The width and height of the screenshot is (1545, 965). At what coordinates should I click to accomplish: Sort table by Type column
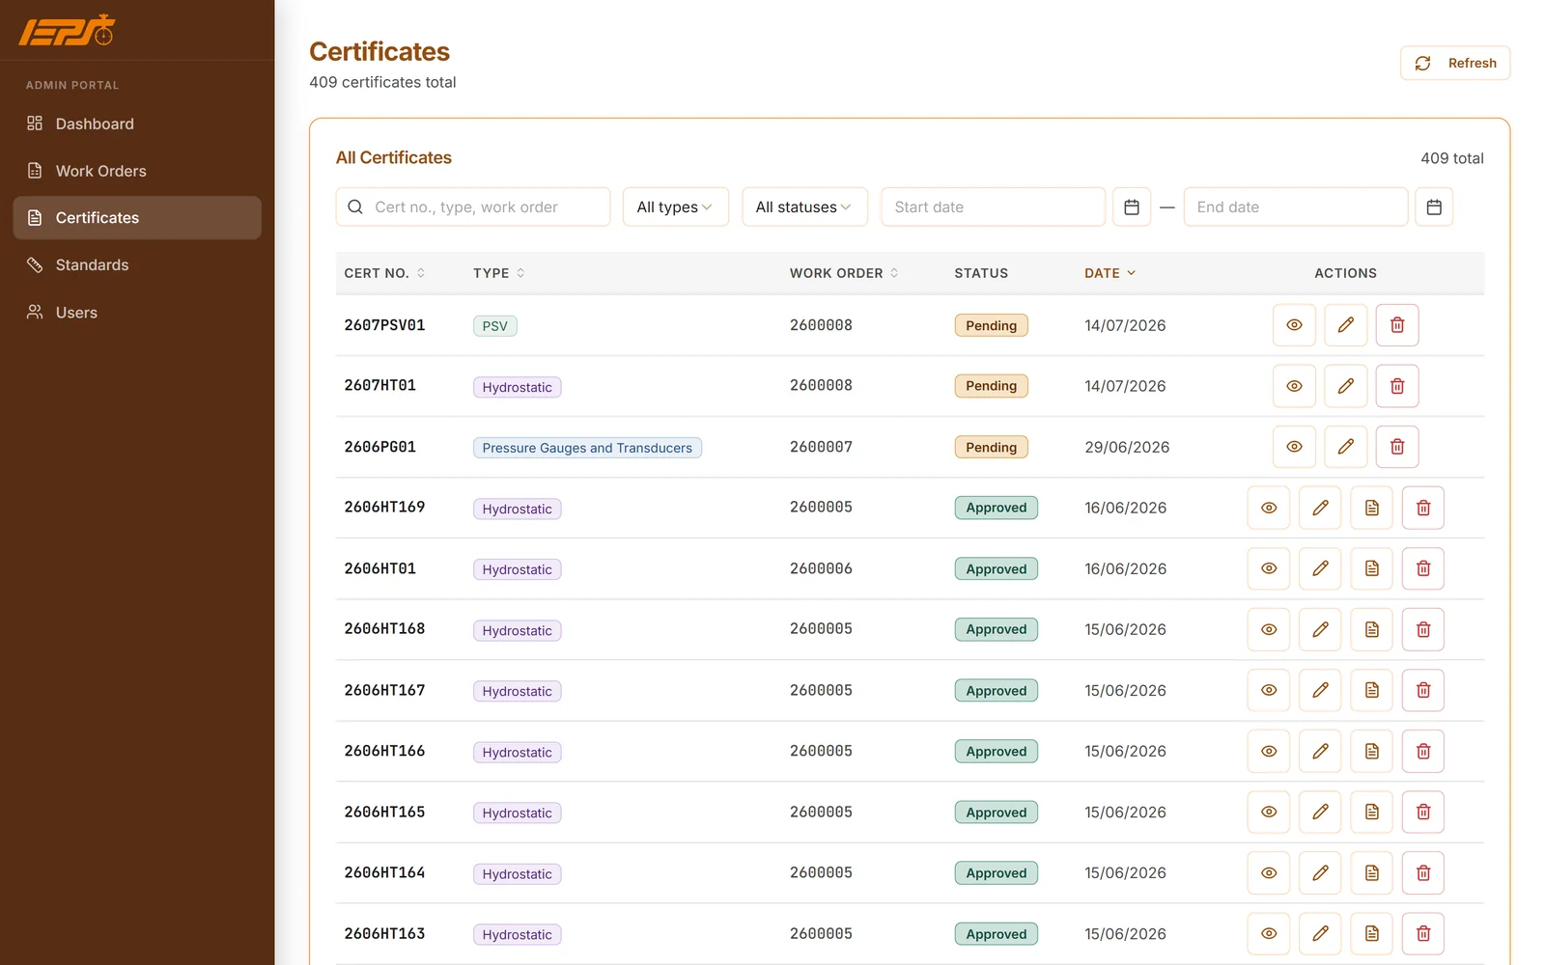[x=499, y=273]
